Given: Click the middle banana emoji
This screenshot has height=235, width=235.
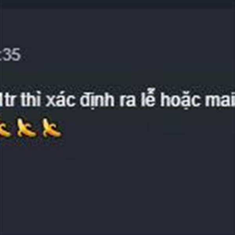Looking at the screenshot, I should pos(26,128).
